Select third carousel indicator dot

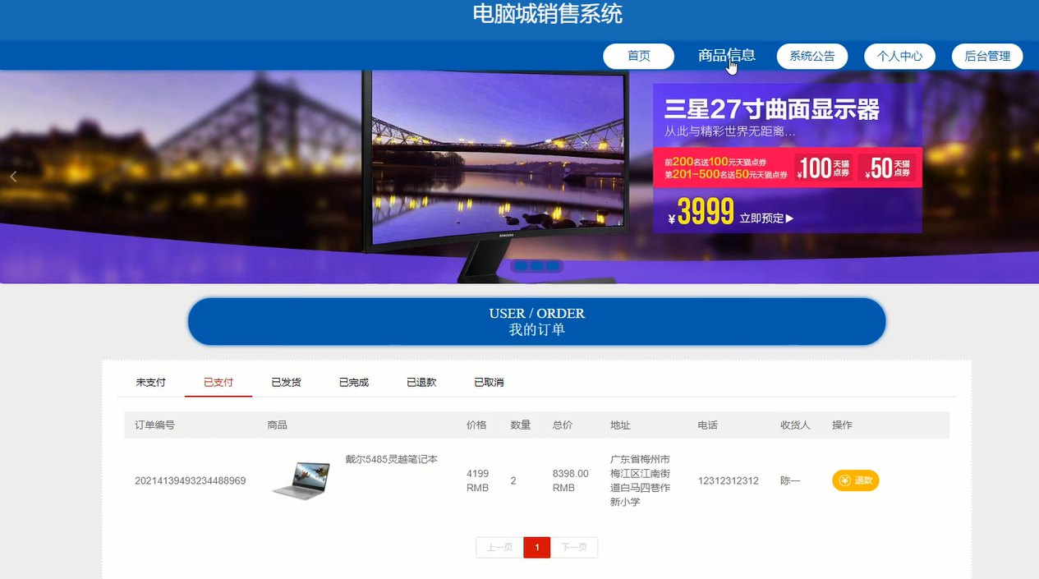coord(553,266)
